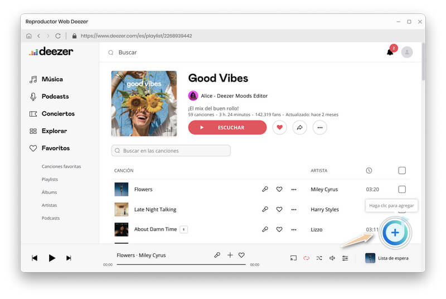The height and width of the screenshot is (299, 446).
Task: Click the About Damn Time thumbnail
Action: 122,230
